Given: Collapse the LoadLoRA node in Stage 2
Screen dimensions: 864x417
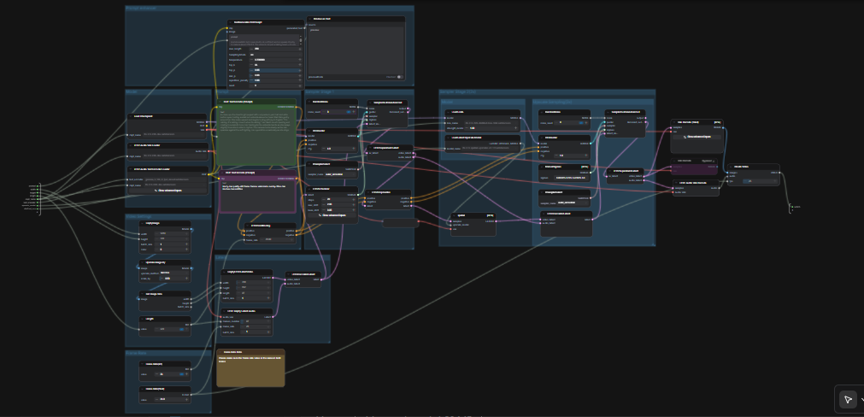Looking at the screenshot, I should point(448,112).
